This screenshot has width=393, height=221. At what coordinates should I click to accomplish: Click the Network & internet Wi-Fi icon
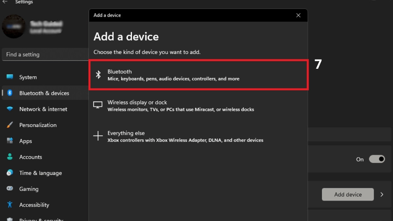10,109
